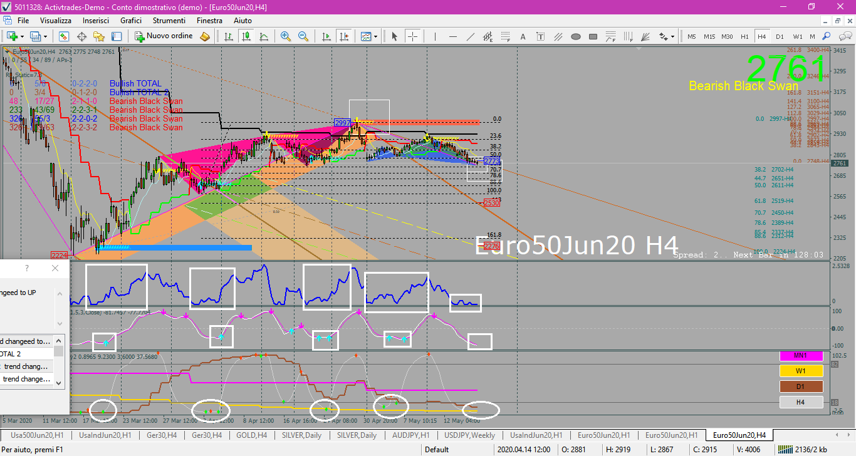Open the indicators list icon
Screen dimensions: 856x456
365,36
